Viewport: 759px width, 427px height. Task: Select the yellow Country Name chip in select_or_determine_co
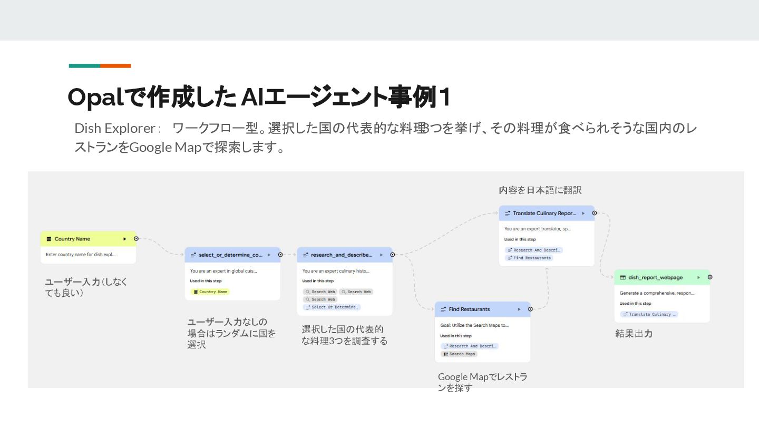(210, 292)
